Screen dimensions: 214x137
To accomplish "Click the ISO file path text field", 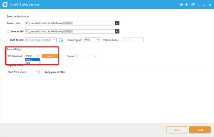I will click(70, 31).
